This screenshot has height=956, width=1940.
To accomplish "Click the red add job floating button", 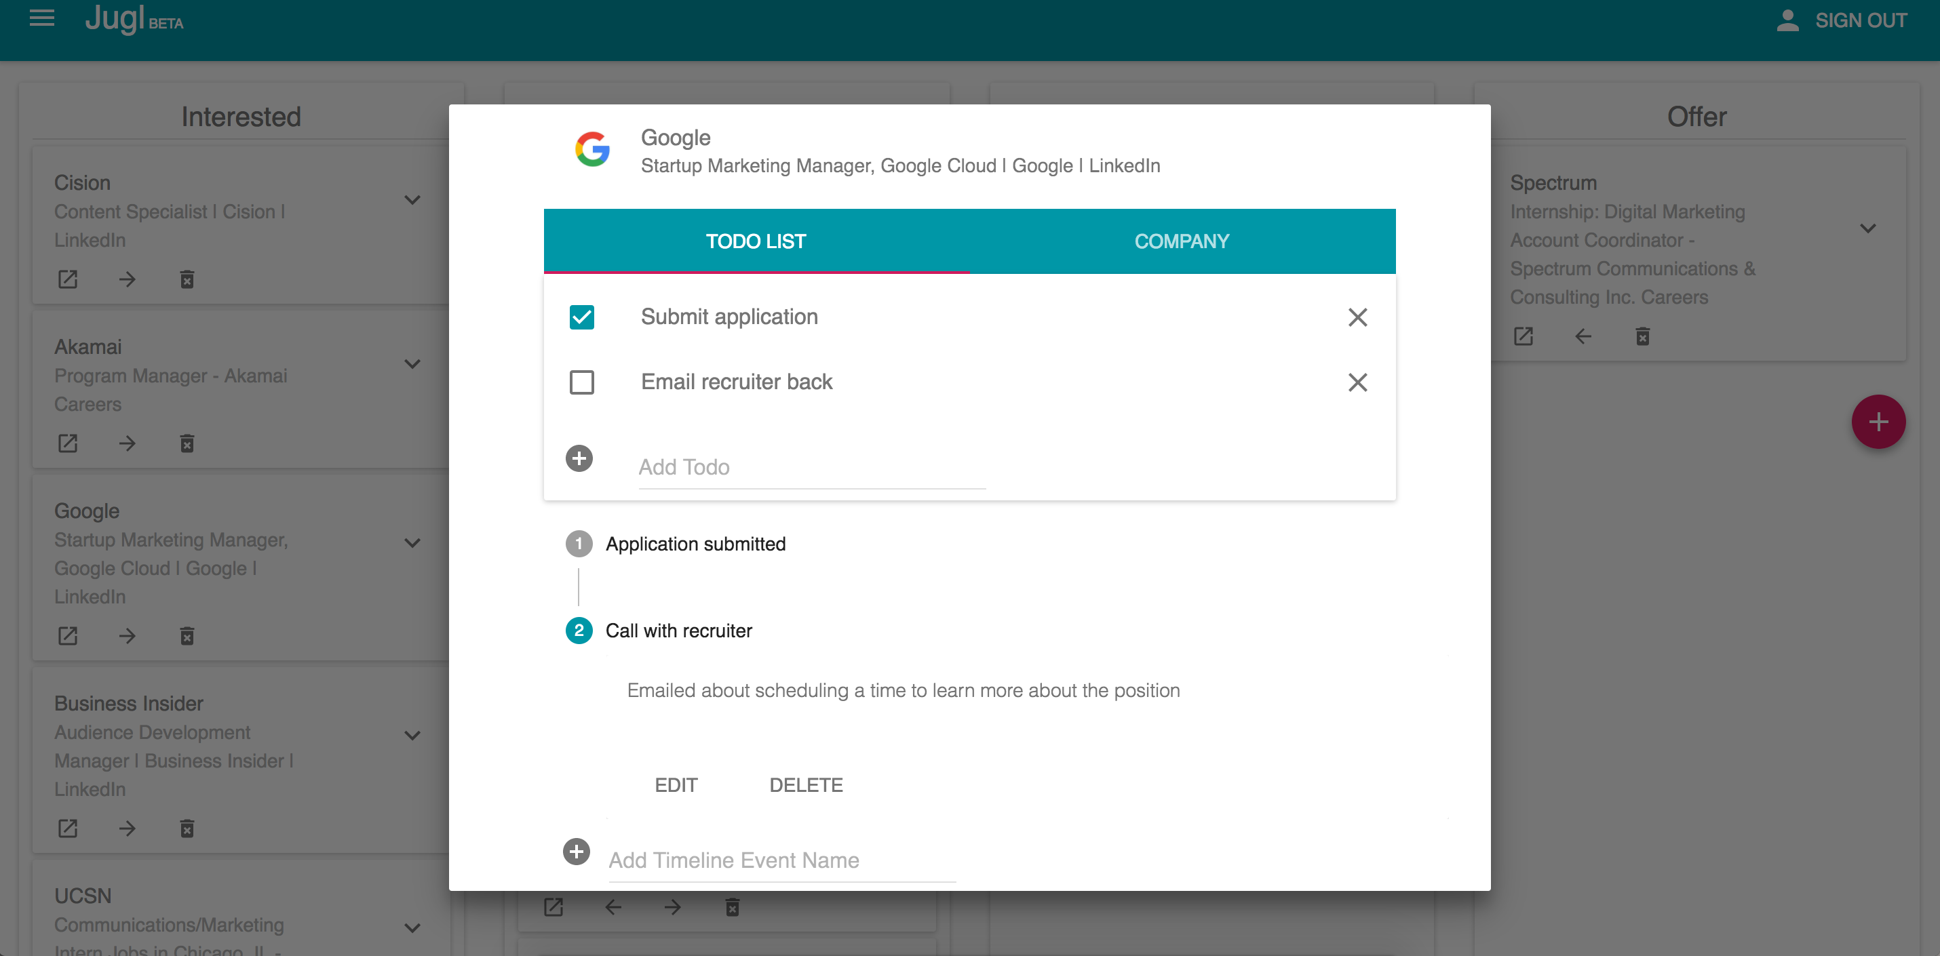I will click(x=1878, y=422).
